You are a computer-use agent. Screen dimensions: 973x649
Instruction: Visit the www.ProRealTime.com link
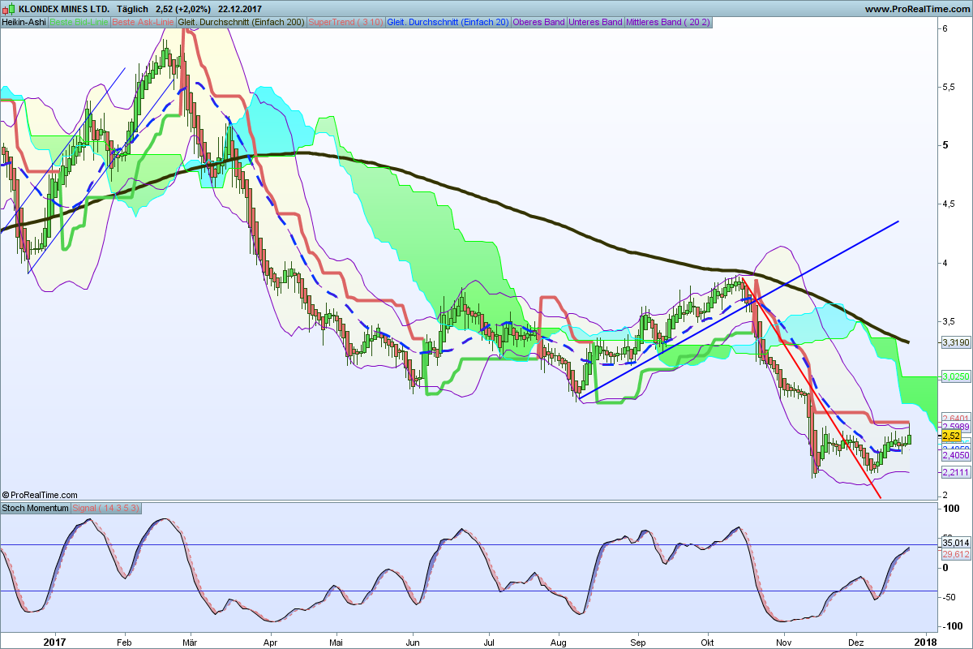coord(916,9)
